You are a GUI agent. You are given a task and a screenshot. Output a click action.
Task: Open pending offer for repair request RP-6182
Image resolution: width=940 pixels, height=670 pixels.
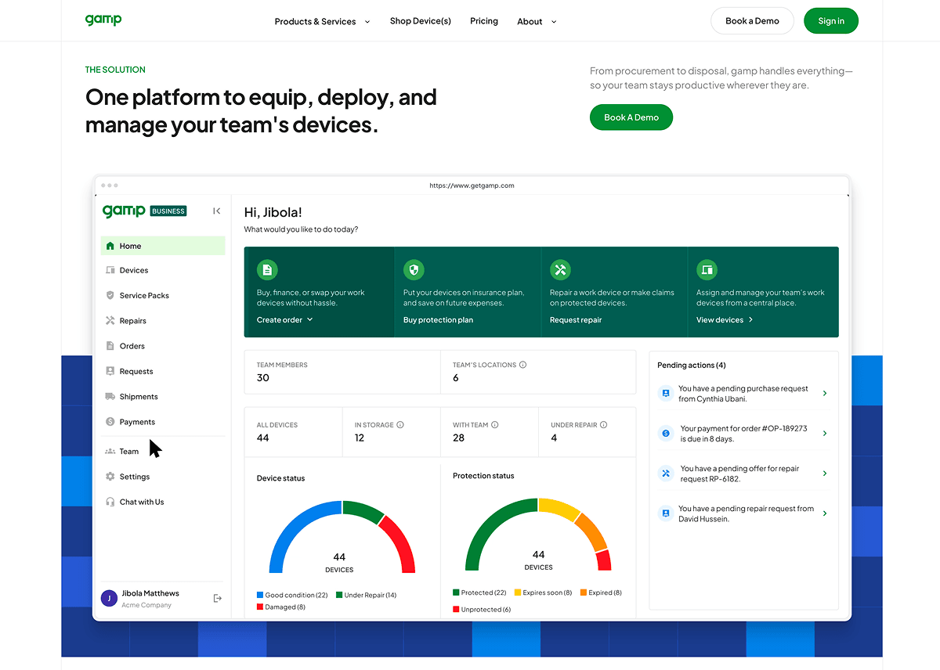point(743,474)
